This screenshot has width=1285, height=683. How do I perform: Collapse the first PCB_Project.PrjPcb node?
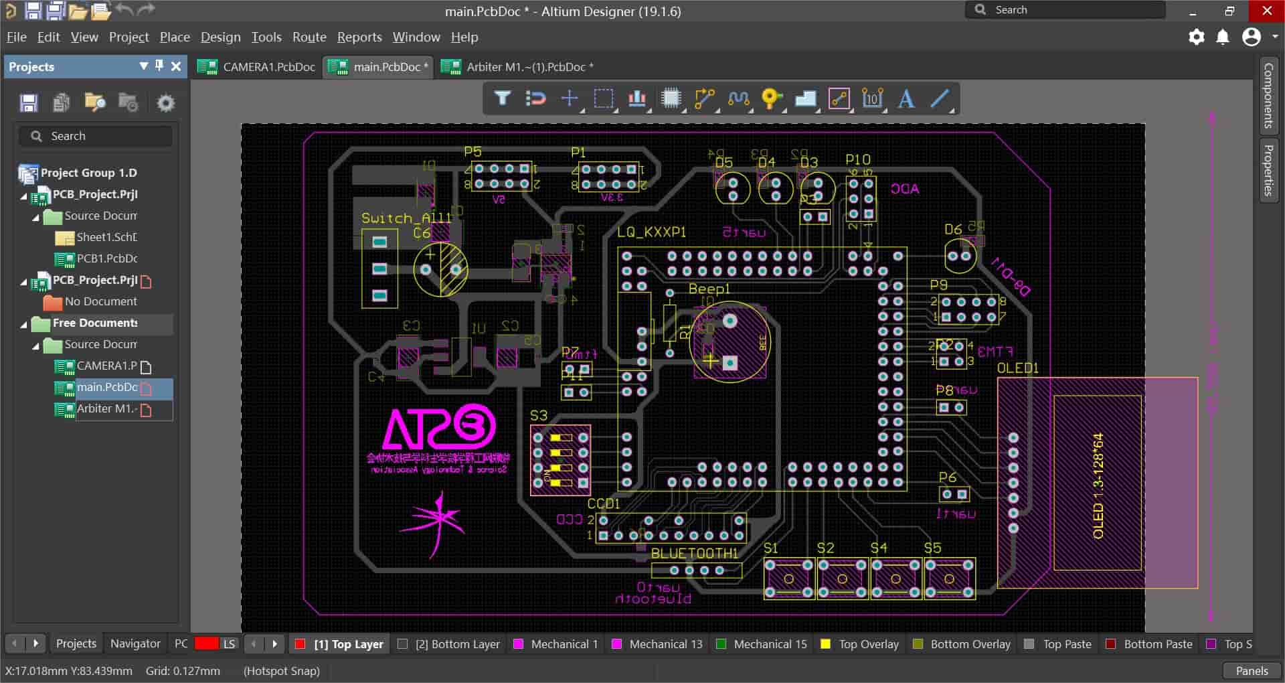[x=24, y=195]
